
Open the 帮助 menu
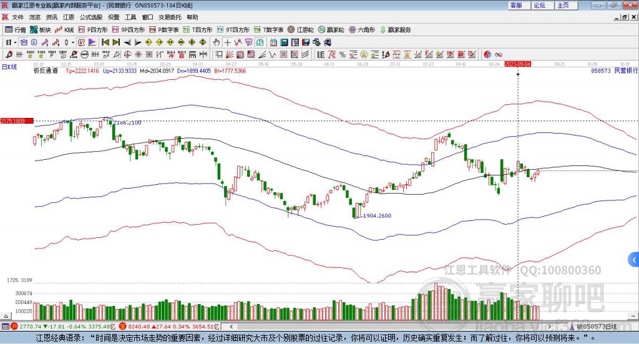point(192,17)
